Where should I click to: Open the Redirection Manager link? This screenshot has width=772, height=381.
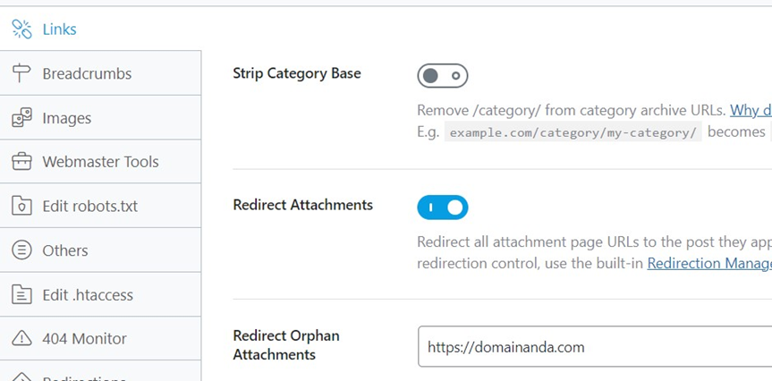pyautogui.click(x=709, y=263)
